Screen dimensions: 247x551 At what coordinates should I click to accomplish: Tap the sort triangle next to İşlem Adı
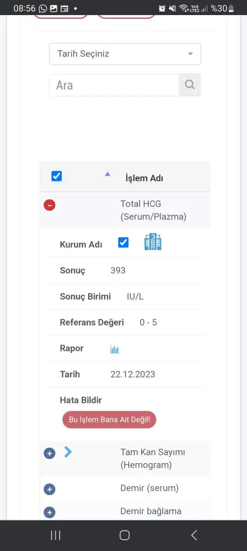(108, 174)
